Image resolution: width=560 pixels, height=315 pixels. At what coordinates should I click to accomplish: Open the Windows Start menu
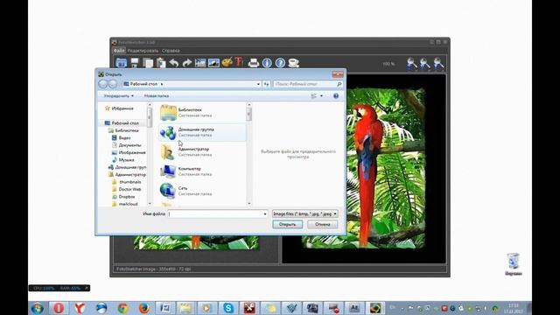pyautogui.click(x=38, y=308)
